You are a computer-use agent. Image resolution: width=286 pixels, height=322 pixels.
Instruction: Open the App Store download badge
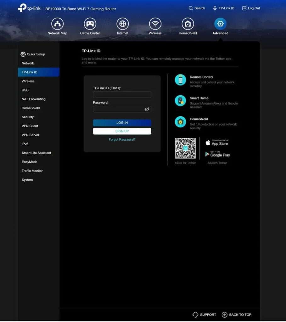[x=217, y=142]
